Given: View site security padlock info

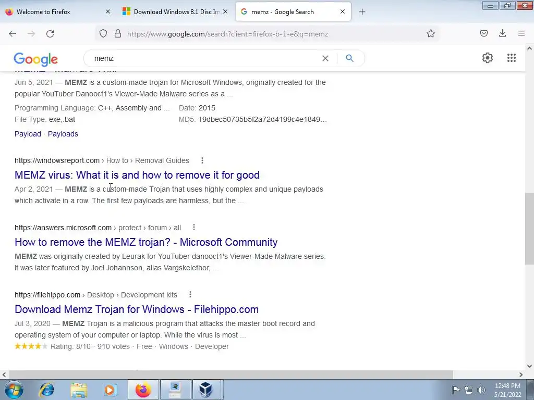Looking at the screenshot, I should click(118, 34).
